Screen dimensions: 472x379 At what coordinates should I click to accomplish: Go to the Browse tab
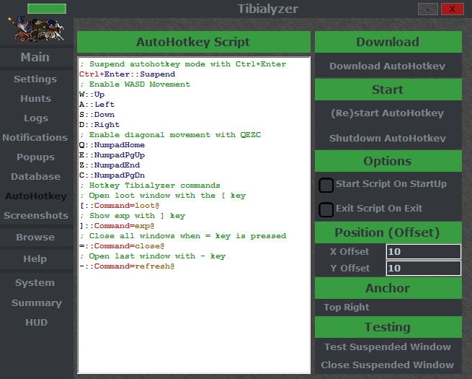click(35, 238)
